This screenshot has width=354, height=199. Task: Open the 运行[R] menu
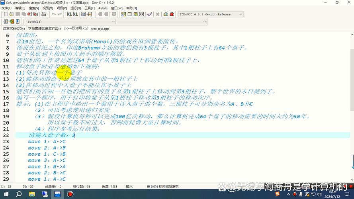tap(76, 8)
